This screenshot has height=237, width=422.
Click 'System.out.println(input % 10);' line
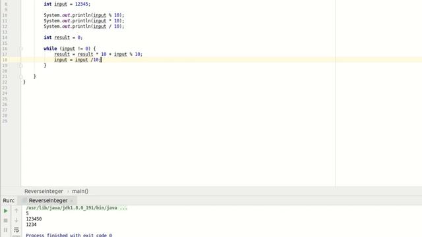pyautogui.click(x=84, y=15)
